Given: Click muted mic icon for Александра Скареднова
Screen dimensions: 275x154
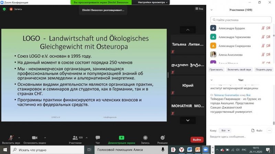Looking at the screenshot, I should (263, 46).
